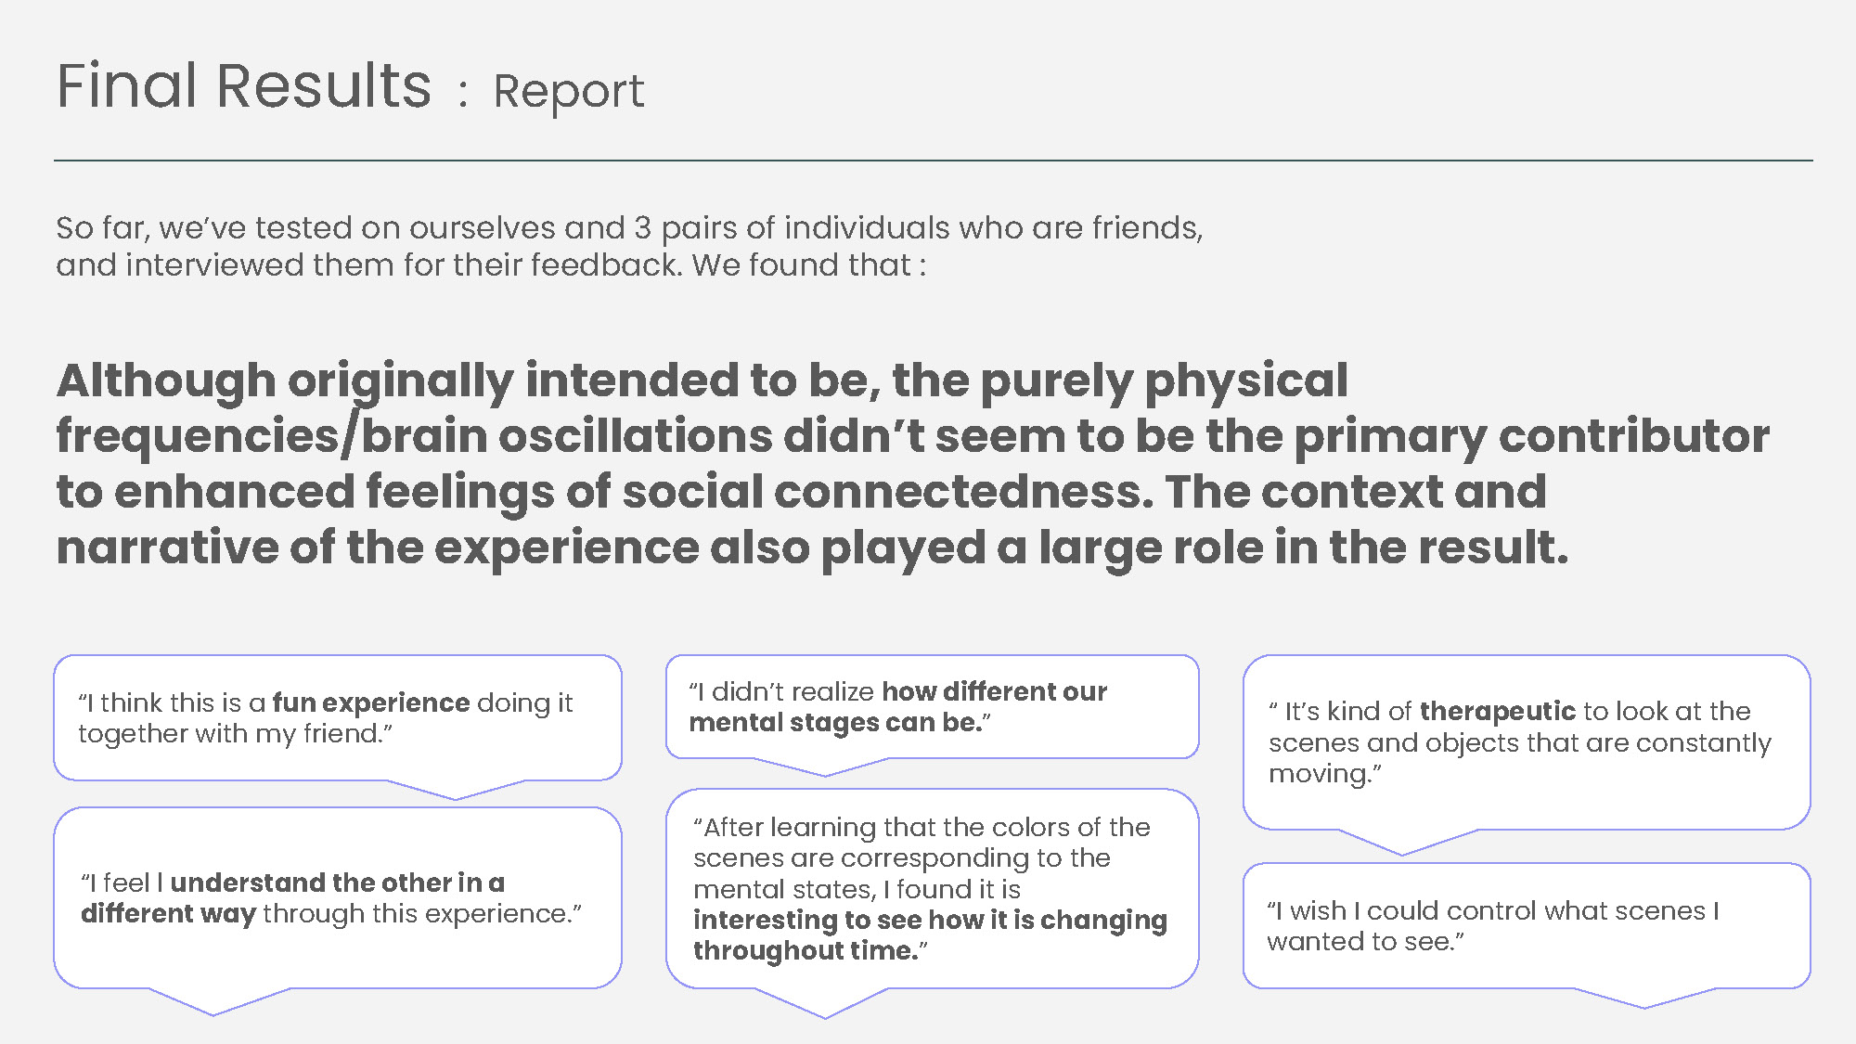Click the bold word "therapeutic"
The image size is (1856, 1044).
coord(1498,711)
